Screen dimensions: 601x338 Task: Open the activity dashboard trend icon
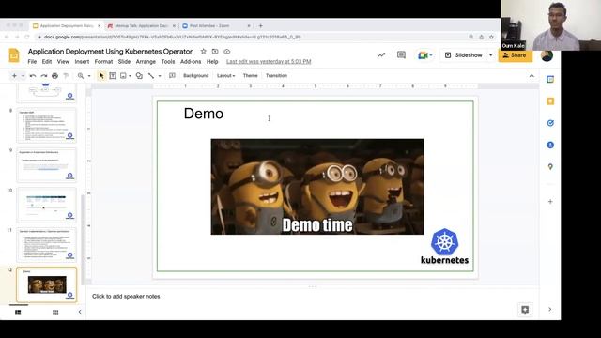[x=381, y=55]
